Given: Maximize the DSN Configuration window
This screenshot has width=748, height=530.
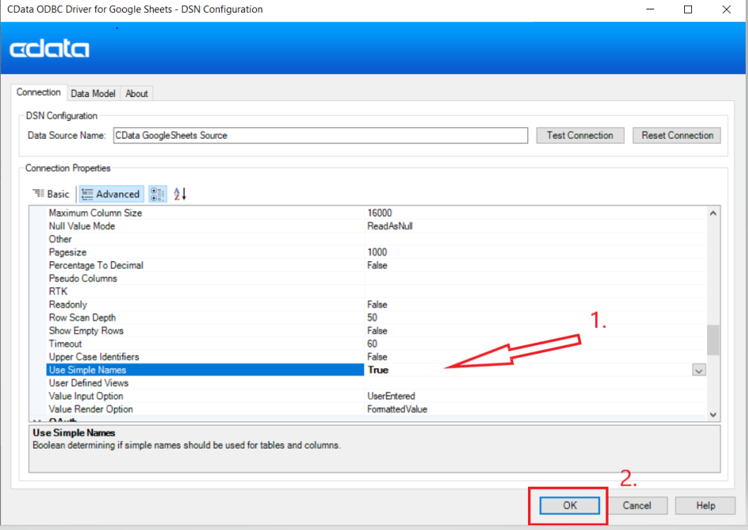Looking at the screenshot, I should (x=688, y=9).
